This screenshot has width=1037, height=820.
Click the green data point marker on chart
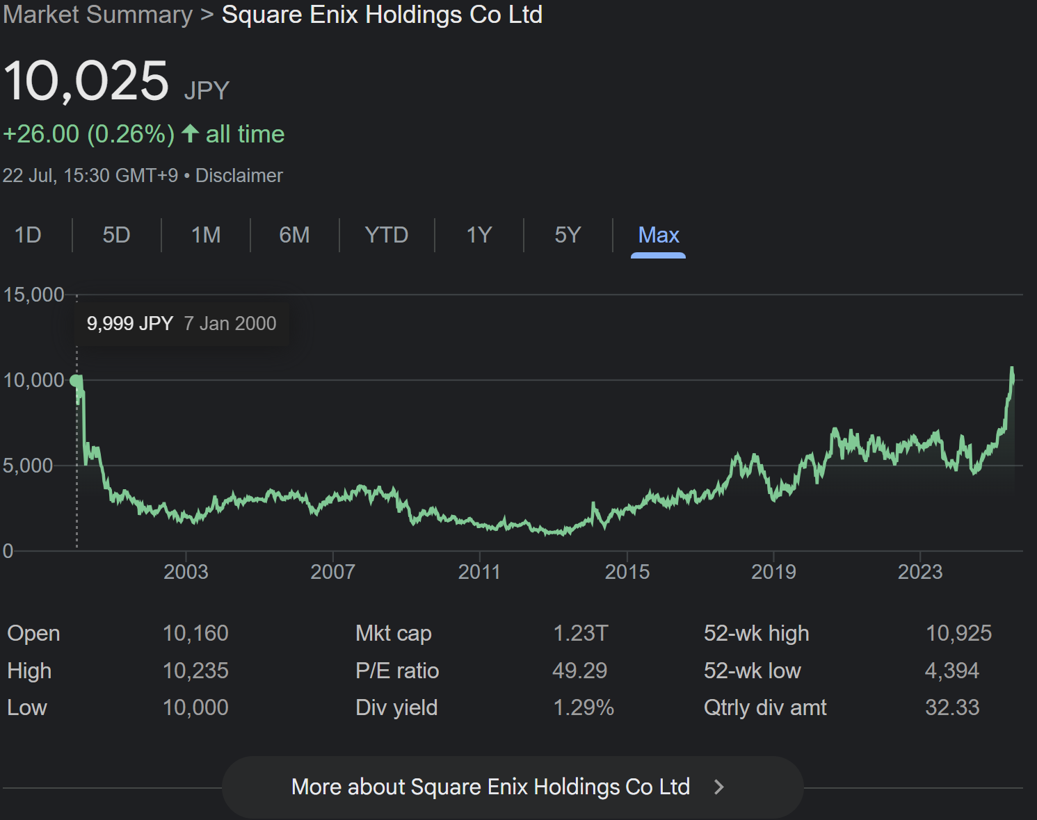click(x=76, y=380)
